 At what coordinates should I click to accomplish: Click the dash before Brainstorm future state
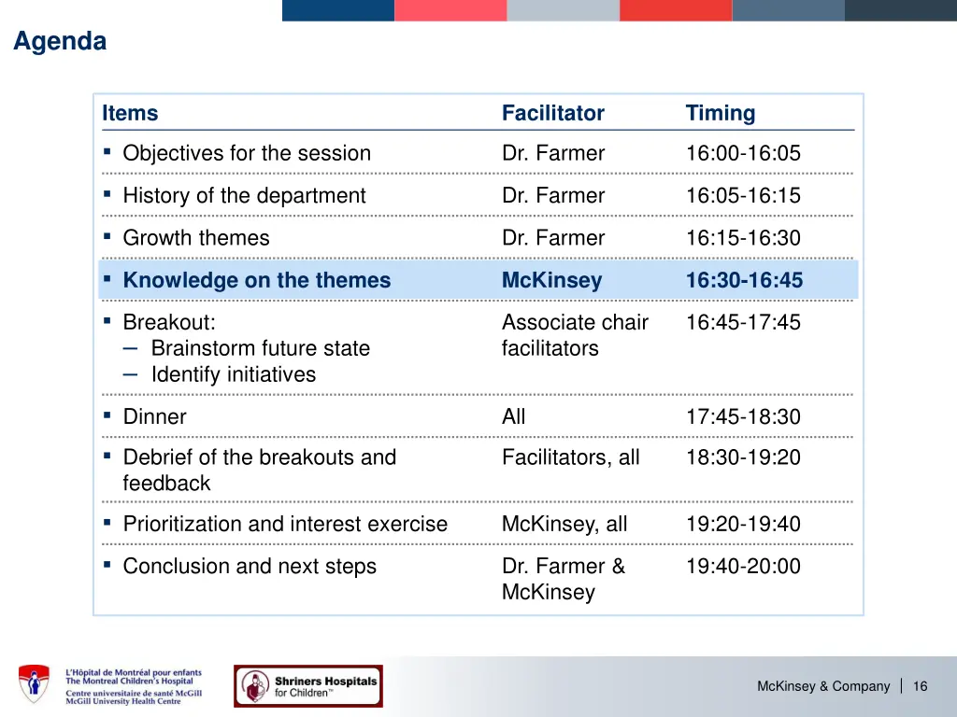130,349
